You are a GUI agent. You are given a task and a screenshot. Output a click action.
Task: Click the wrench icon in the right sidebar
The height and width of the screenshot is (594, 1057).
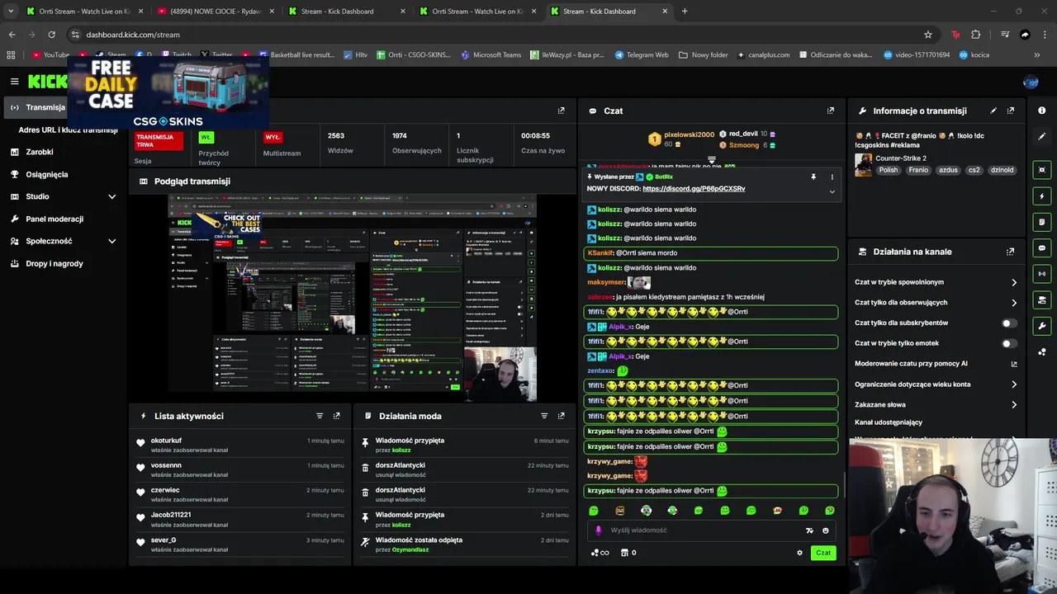pyautogui.click(x=1042, y=325)
